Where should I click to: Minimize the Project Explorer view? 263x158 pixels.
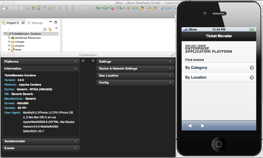pos(50,22)
